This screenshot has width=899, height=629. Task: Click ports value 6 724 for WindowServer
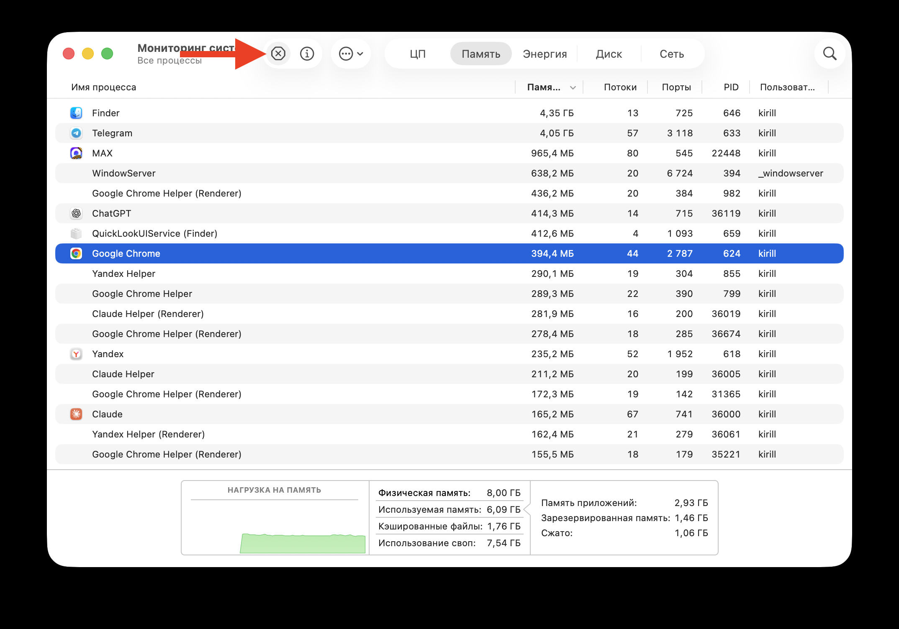tap(680, 173)
